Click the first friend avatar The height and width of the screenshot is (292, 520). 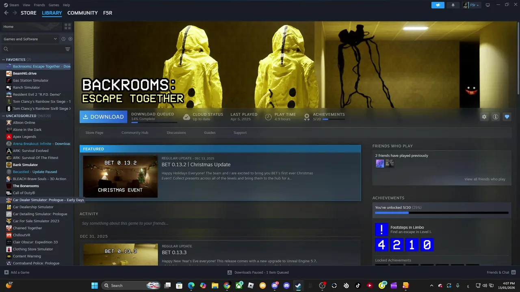[x=380, y=163]
